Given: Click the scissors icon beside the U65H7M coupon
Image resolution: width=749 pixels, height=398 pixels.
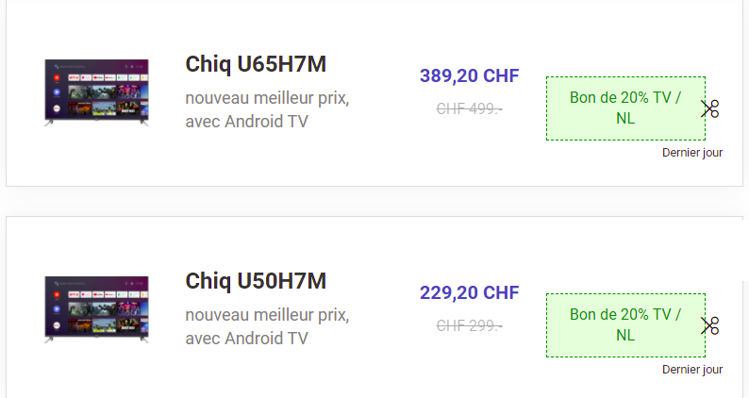Looking at the screenshot, I should pos(709,108).
